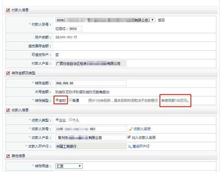
Task: Click the magnifier icon next to 查询开户行
Action: point(130,147)
